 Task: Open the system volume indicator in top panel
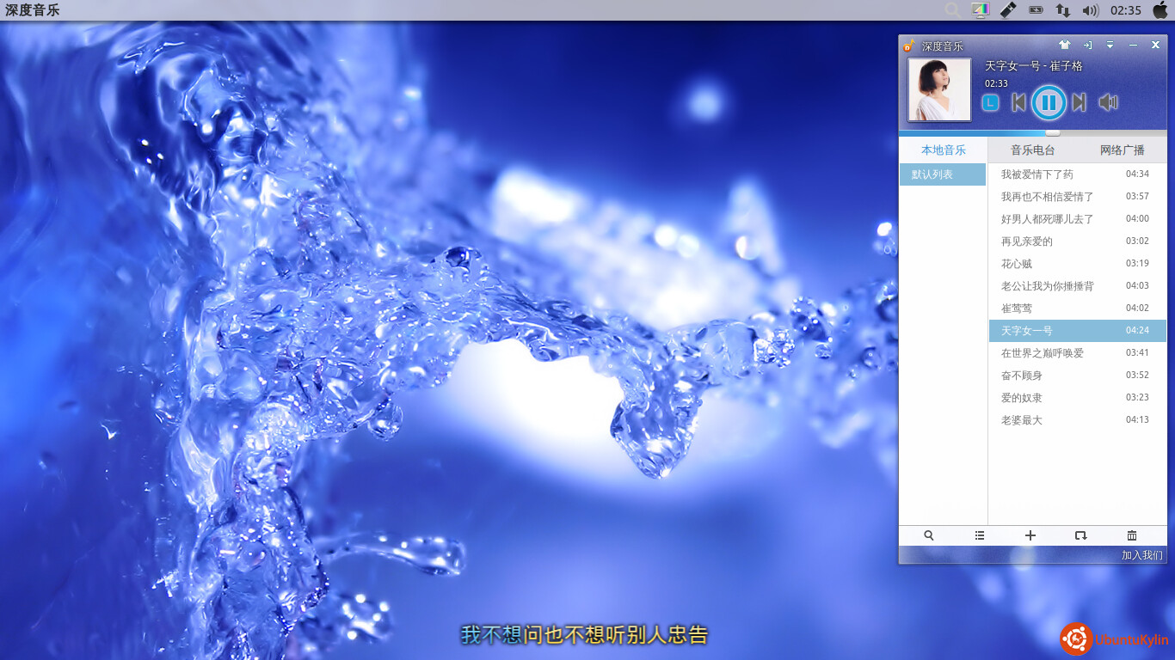click(x=1091, y=10)
